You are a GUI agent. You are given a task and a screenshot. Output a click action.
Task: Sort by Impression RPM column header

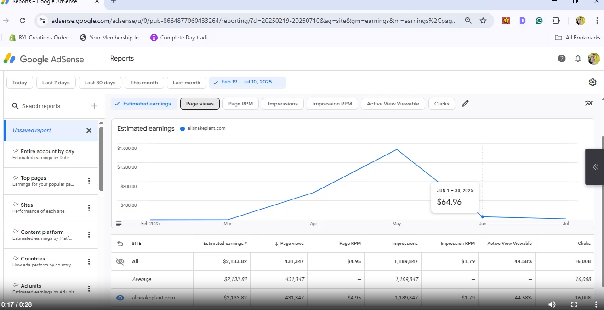[457, 244]
